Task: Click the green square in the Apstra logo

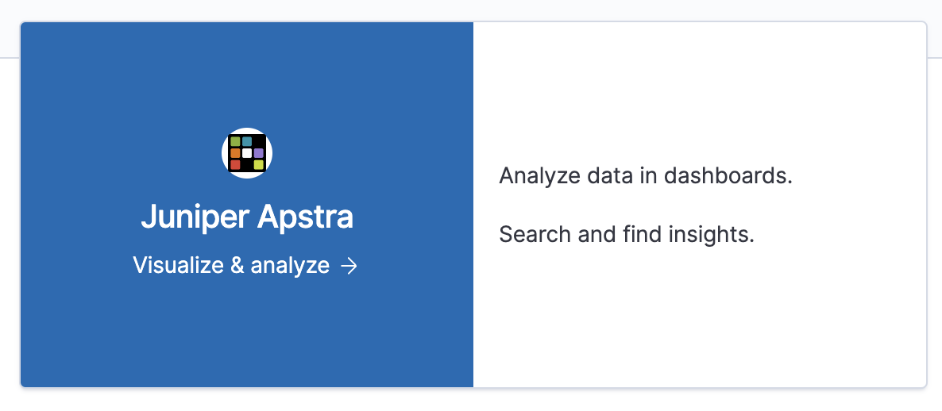Action: (235, 141)
